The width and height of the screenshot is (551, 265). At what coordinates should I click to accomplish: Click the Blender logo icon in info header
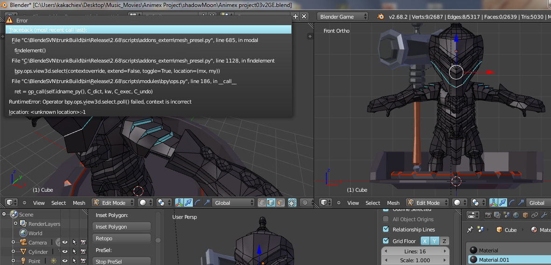(x=380, y=16)
